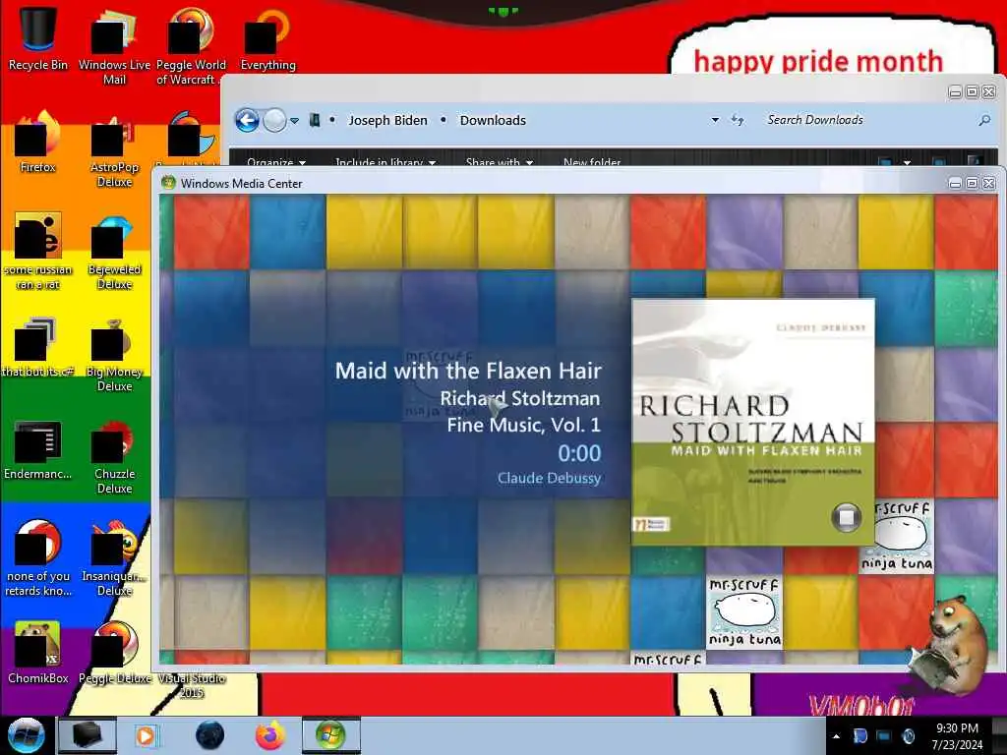Viewport: 1007px width, 755px height.
Task: Stop playback on the album art
Action: (x=847, y=517)
